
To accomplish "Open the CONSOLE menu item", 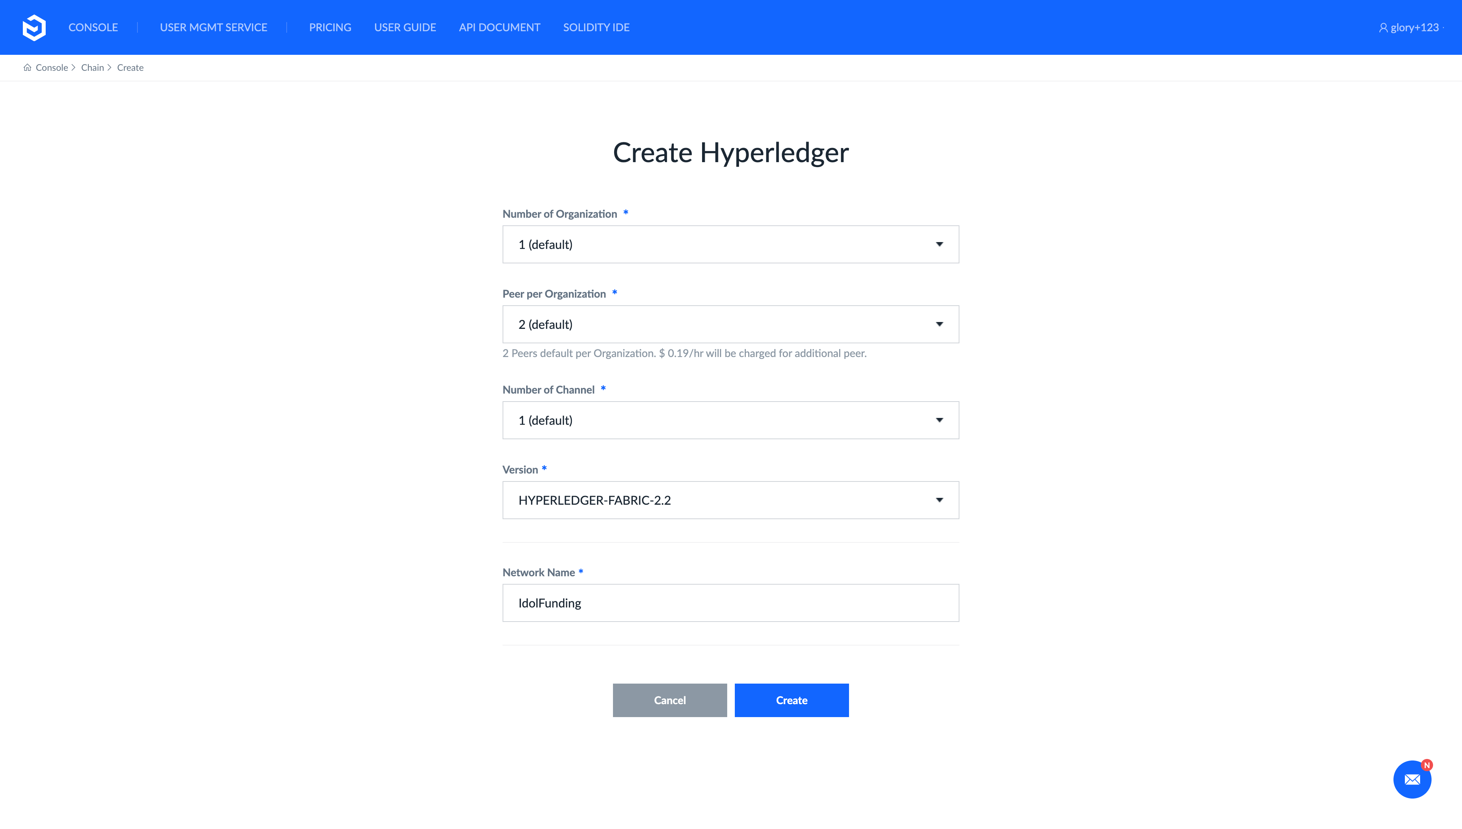I will tap(93, 27).
